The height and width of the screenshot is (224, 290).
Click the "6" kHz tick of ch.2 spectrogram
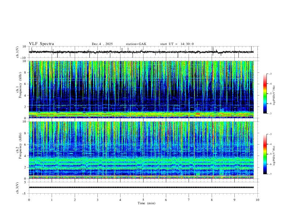click(26, 145)
